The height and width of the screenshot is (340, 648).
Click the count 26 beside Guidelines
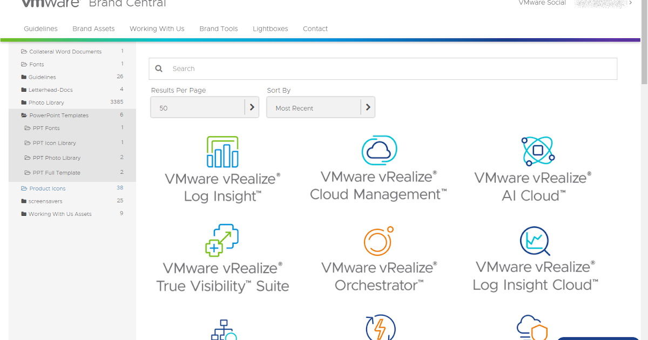coord(120,77)
